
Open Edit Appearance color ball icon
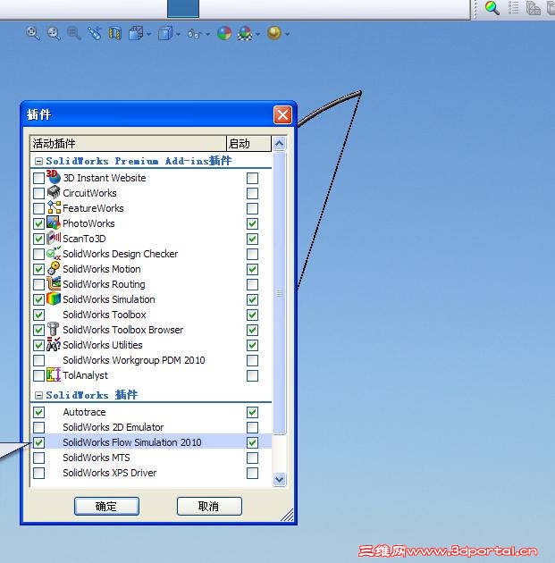(224, 33)
